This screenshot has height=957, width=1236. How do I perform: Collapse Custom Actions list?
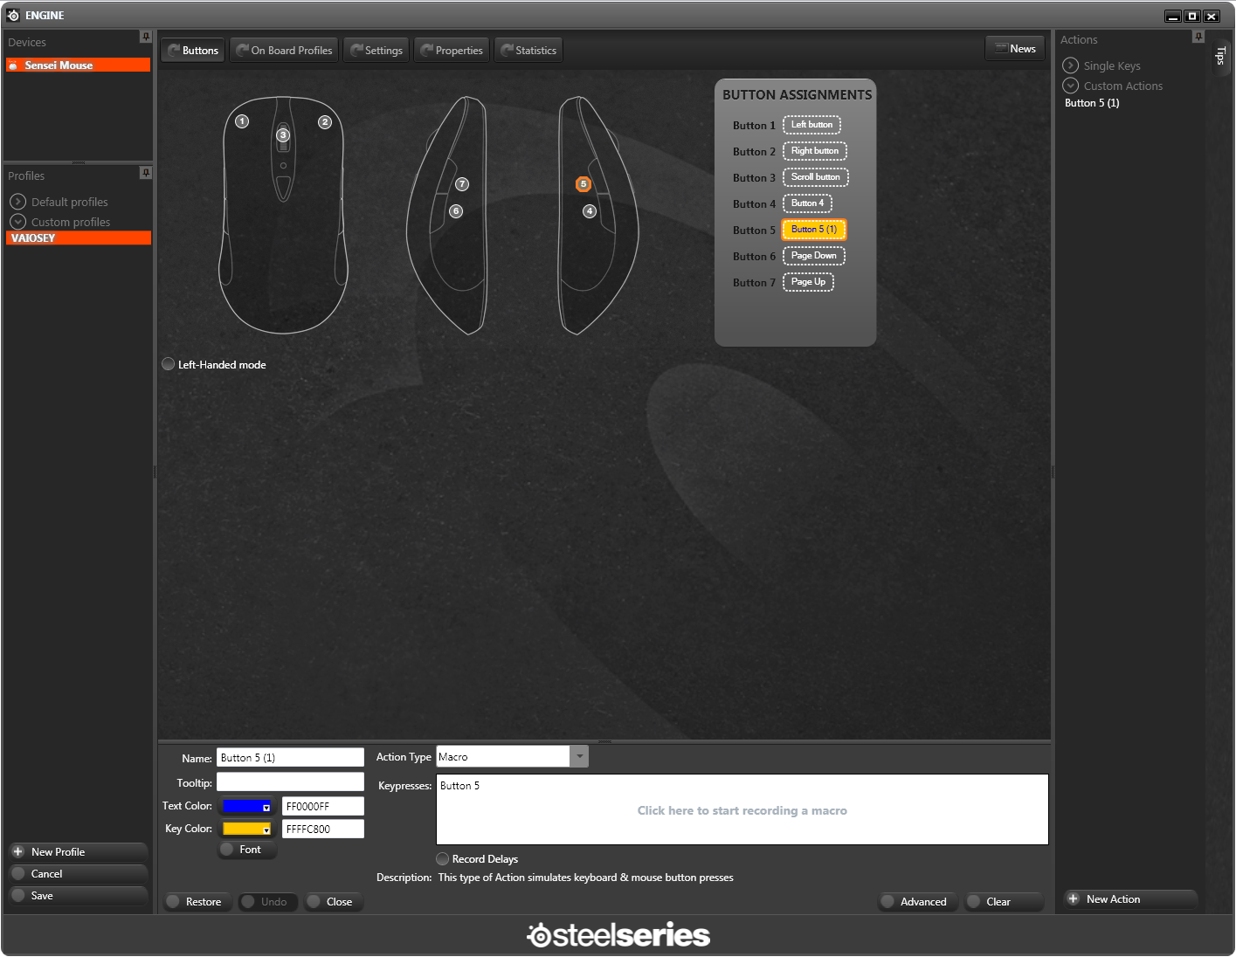[x=1071, y=86]
